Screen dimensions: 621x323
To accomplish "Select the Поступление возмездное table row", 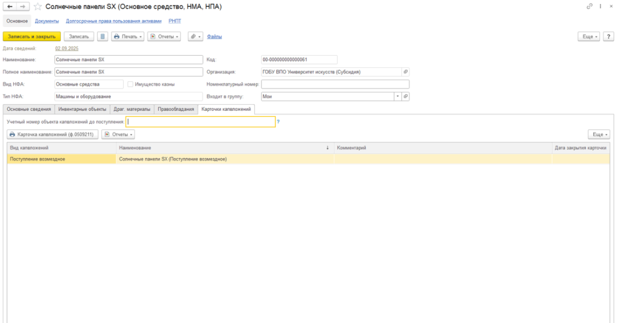I will pos(308,159).
